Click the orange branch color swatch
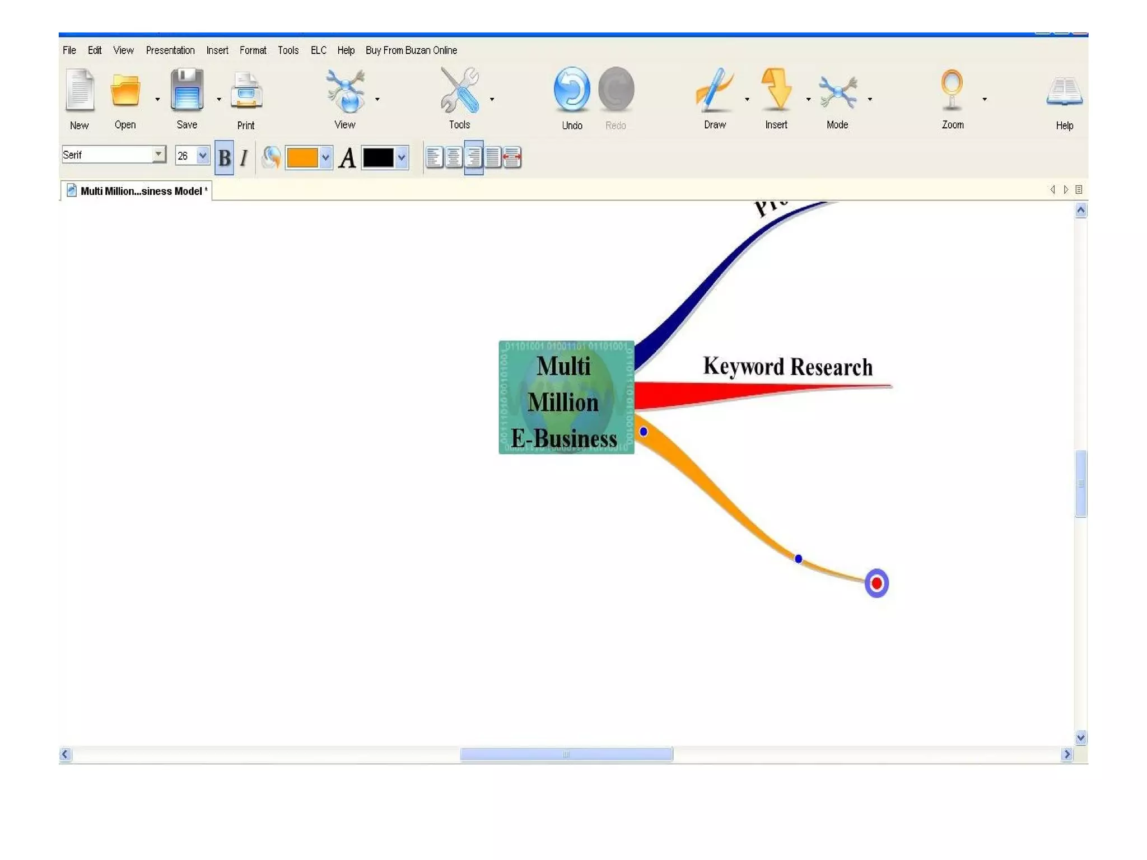Viewport: 1147px width, 860px height. pos(302,158)
